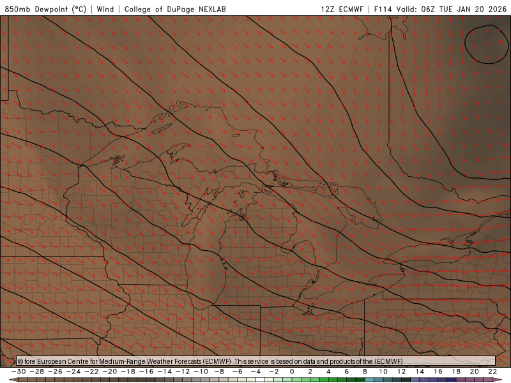The image size is (511, 383).
Task: Click the legend value '4' between '2' and '6'
Action: 328,372
